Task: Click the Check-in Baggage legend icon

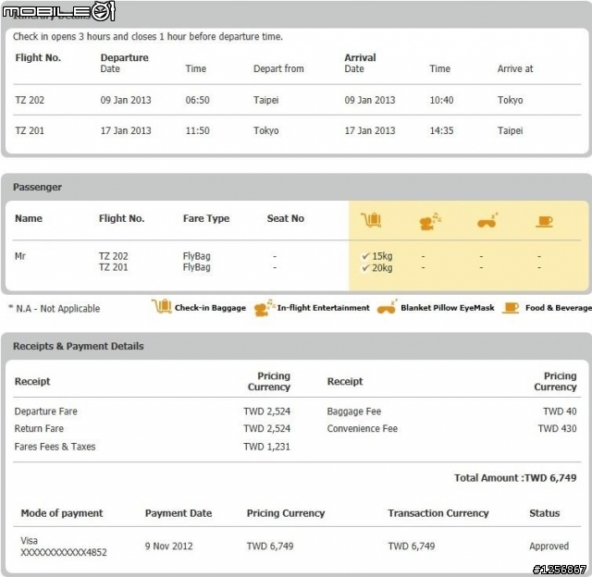Action: 162,306
